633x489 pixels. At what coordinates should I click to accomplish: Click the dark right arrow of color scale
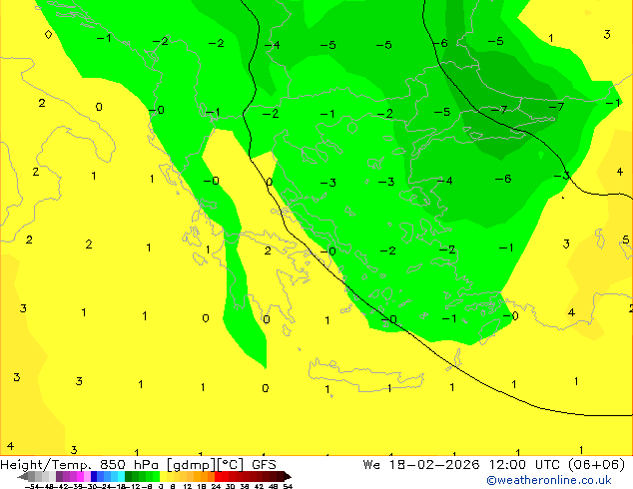click(288, 476)
